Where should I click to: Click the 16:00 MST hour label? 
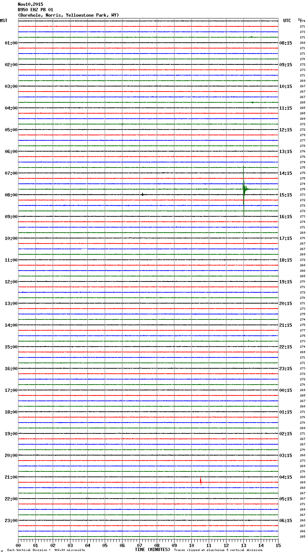tap(11, 368)
